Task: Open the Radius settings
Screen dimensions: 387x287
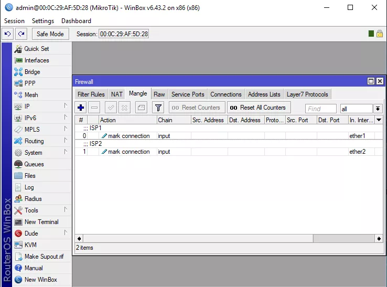Action: 33,199
